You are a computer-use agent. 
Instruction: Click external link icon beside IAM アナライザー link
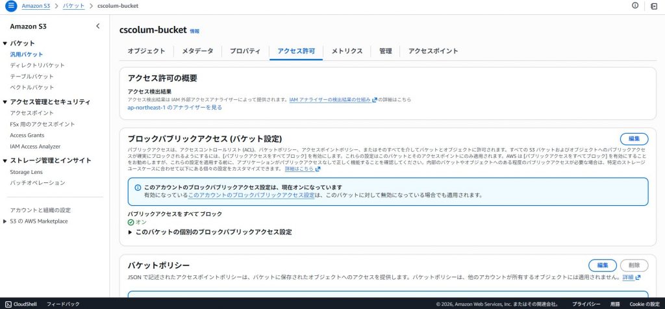point(375,100)
